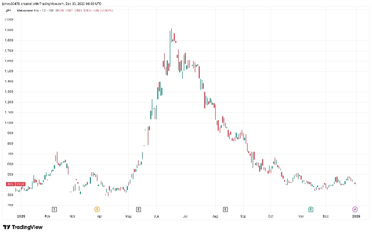Click the green earnings E marker in November

point(311,209)
